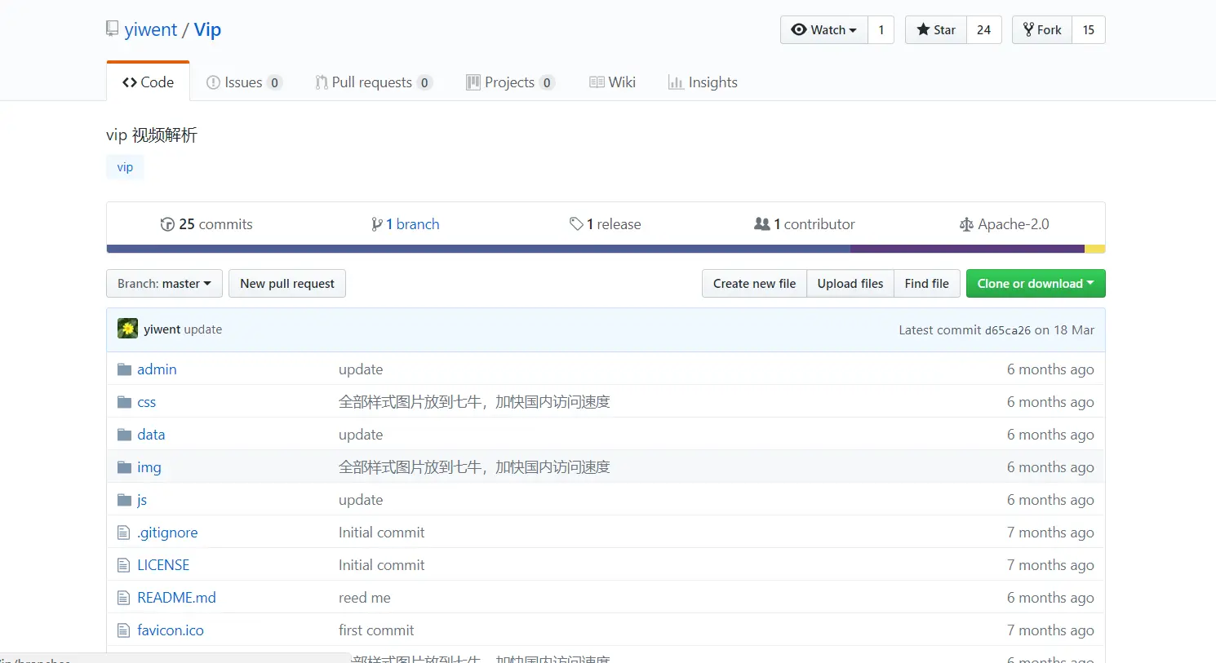Click the admin folder icon
The image size is (1216, 663).
tap(124, 369)
